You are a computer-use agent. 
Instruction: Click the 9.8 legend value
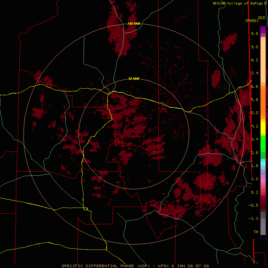(255, 33)
